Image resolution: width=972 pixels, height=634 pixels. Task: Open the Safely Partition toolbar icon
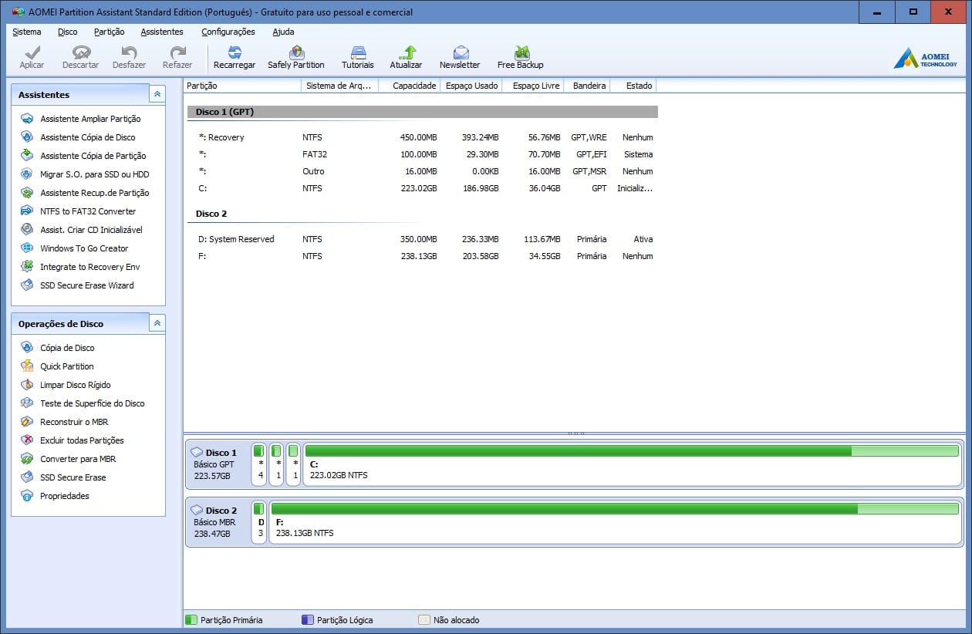296,52
